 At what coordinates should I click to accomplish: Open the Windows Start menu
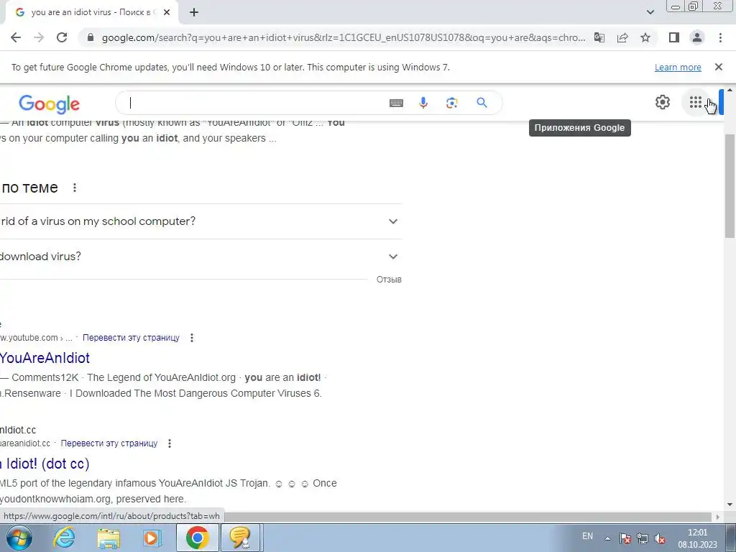coord(19,538)
